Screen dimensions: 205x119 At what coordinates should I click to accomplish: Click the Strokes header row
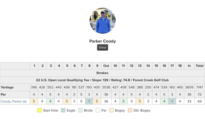pyautogui.click(x=102, y=73)
